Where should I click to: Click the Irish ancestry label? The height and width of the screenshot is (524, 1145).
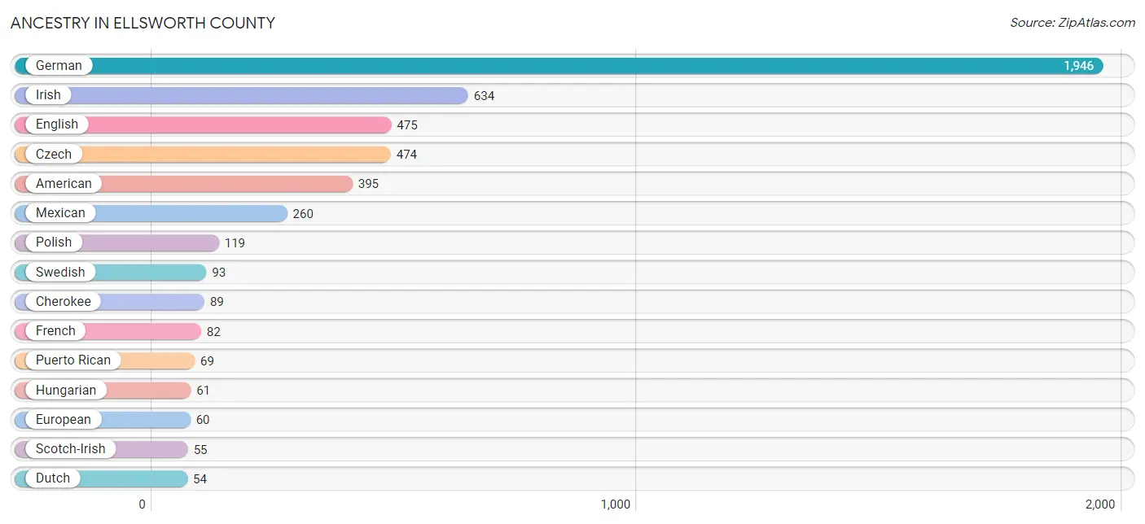point(48,95)
